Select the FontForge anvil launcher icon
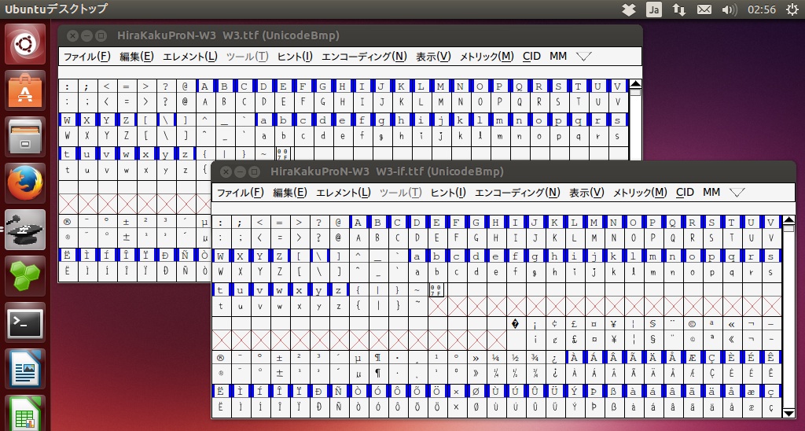This screenshot has height=431, width=805. pos(25,230)
